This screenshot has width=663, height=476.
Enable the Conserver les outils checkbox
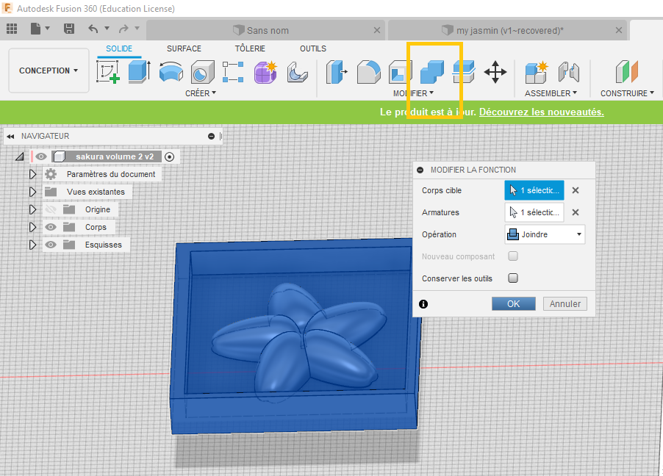(x=513, y=278)
